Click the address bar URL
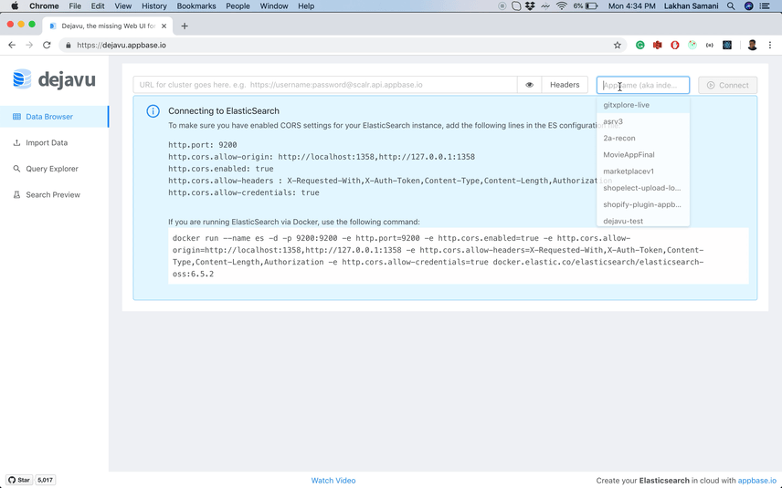Screen dimensions: 782x488 pos(122,45)
